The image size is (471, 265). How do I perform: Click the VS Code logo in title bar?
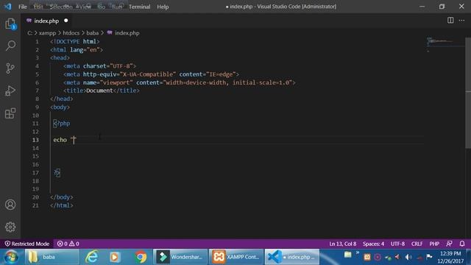pyautogui.click(x=8, y=7)
